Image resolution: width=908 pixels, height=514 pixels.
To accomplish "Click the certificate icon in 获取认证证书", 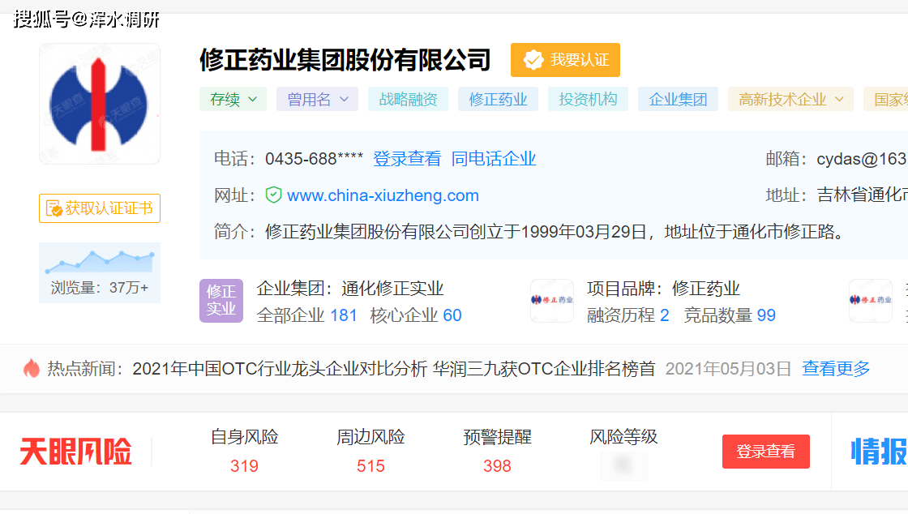I will (54, 208).
